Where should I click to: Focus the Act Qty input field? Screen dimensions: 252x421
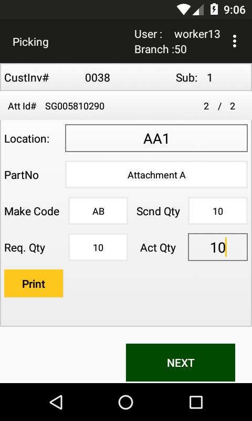click(x=218, y=247)
